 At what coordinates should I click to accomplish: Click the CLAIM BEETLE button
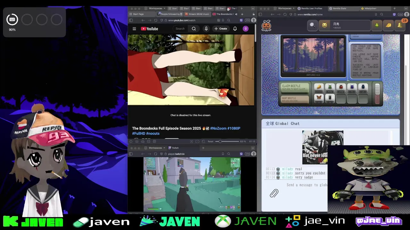pyautogui.click(x=295, y=88)
